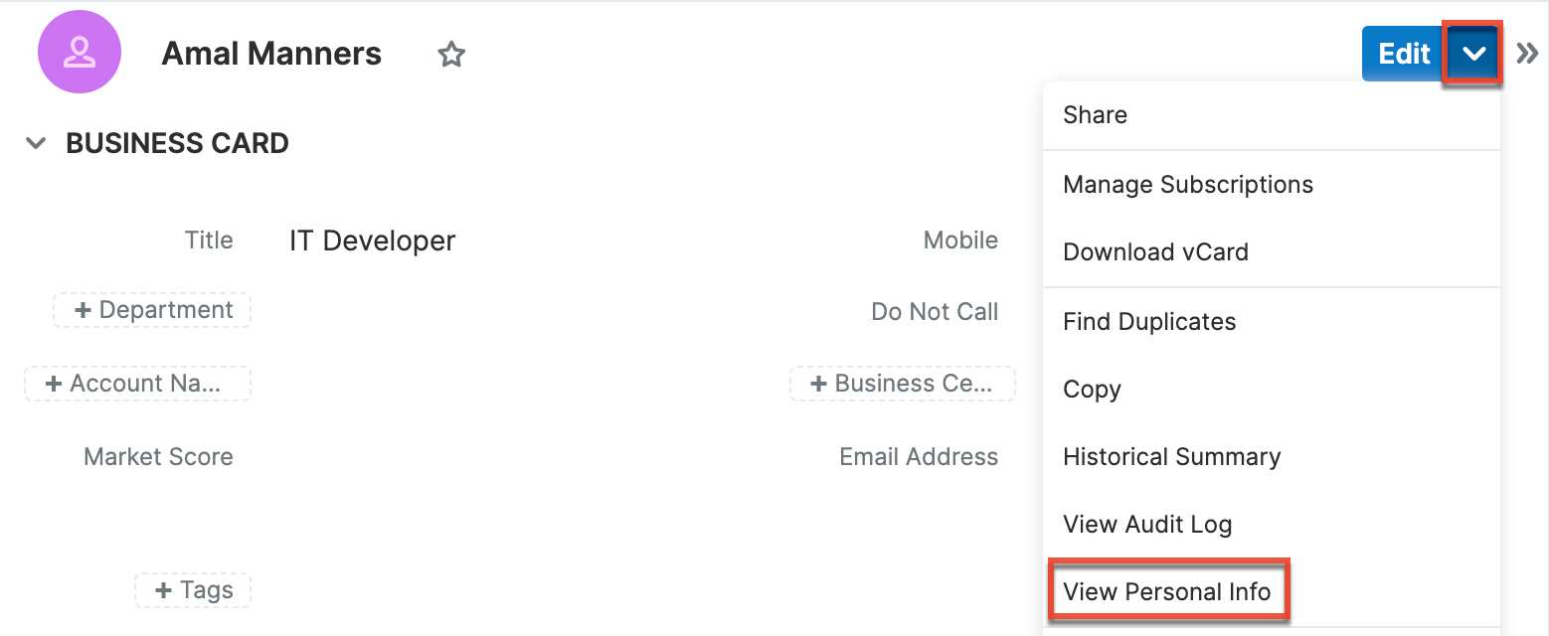The width and height of the screenshot is (1549, 636).
Task: Add an Account Name using the plus field
Action: click(137, 384)
